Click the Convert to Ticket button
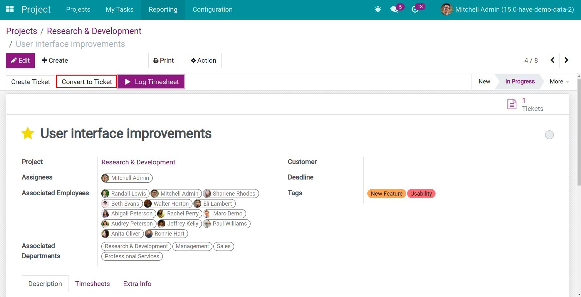This screenshot has height=297, width=581. (x=87, y=82)
